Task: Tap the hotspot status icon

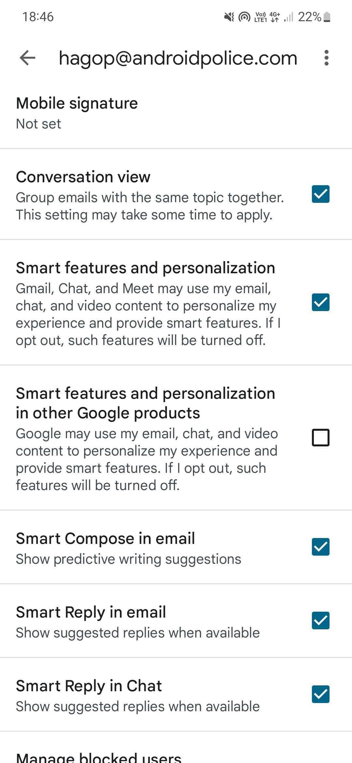Action: [244, 17]
